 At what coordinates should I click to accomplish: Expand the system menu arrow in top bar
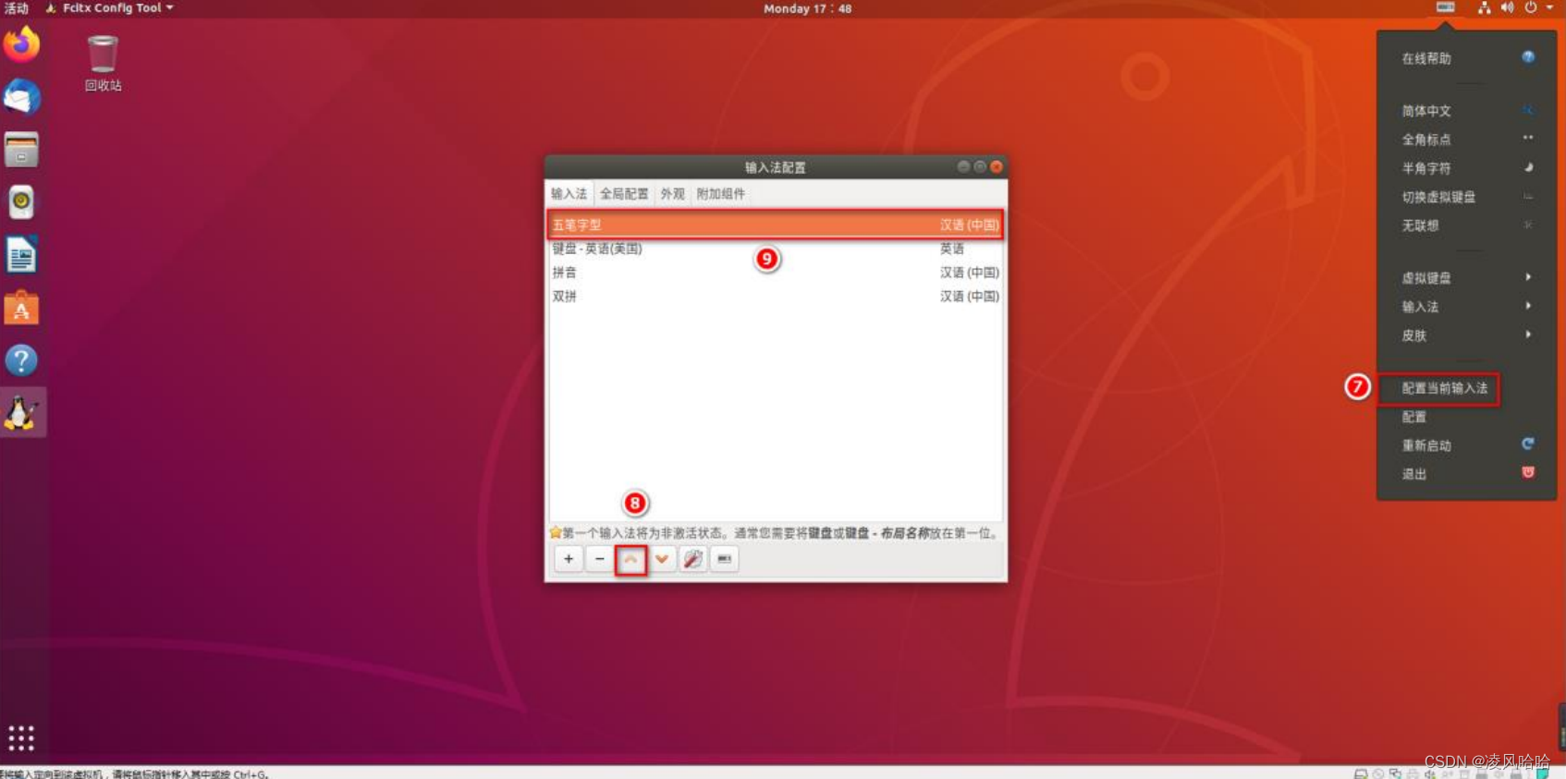coord(1550,7)
